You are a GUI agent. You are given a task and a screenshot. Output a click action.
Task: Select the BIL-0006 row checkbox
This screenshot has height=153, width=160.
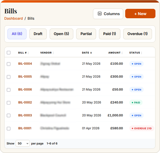tap(9, 90)
